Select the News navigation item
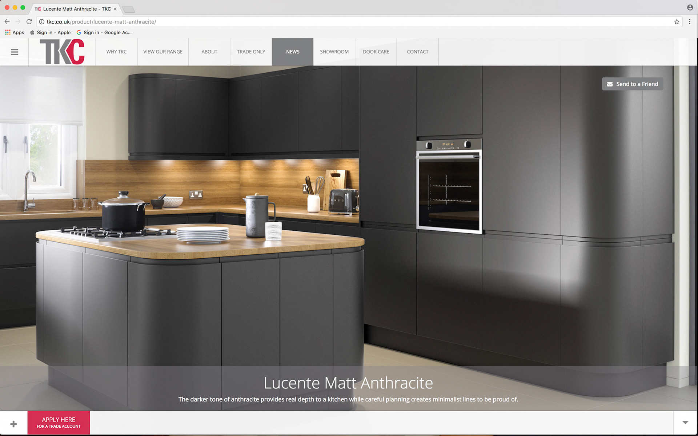The height and width of the screenshot is (436, 698). pos(293,52)
